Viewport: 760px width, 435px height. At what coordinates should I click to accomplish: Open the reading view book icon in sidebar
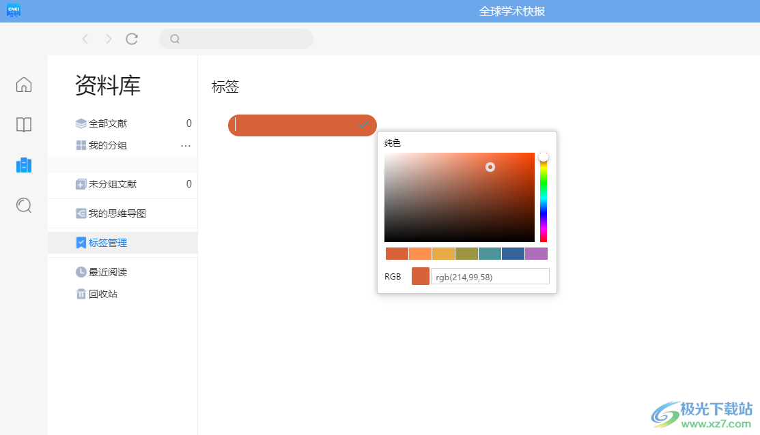[x=23, y=125]
